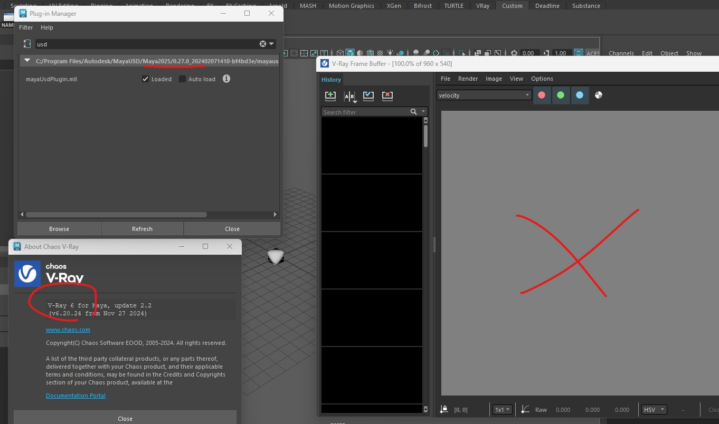Screen dimensions: 719x424
Task: Switch to the Deadline shelf tab
Action: coord(548,6)
